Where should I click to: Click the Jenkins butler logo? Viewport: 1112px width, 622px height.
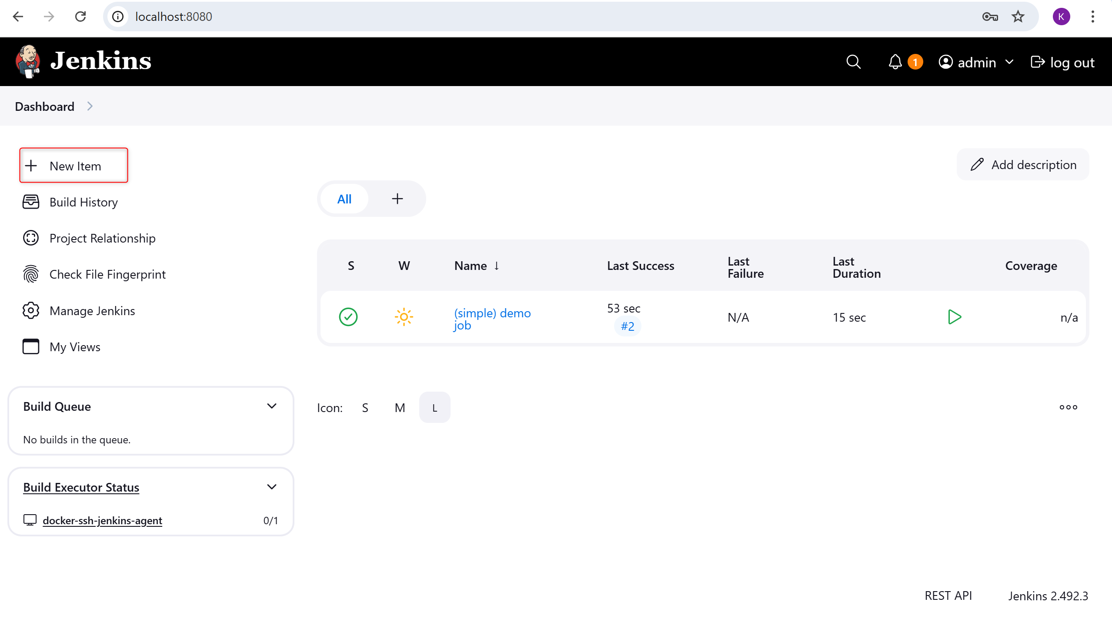point(28,61)
